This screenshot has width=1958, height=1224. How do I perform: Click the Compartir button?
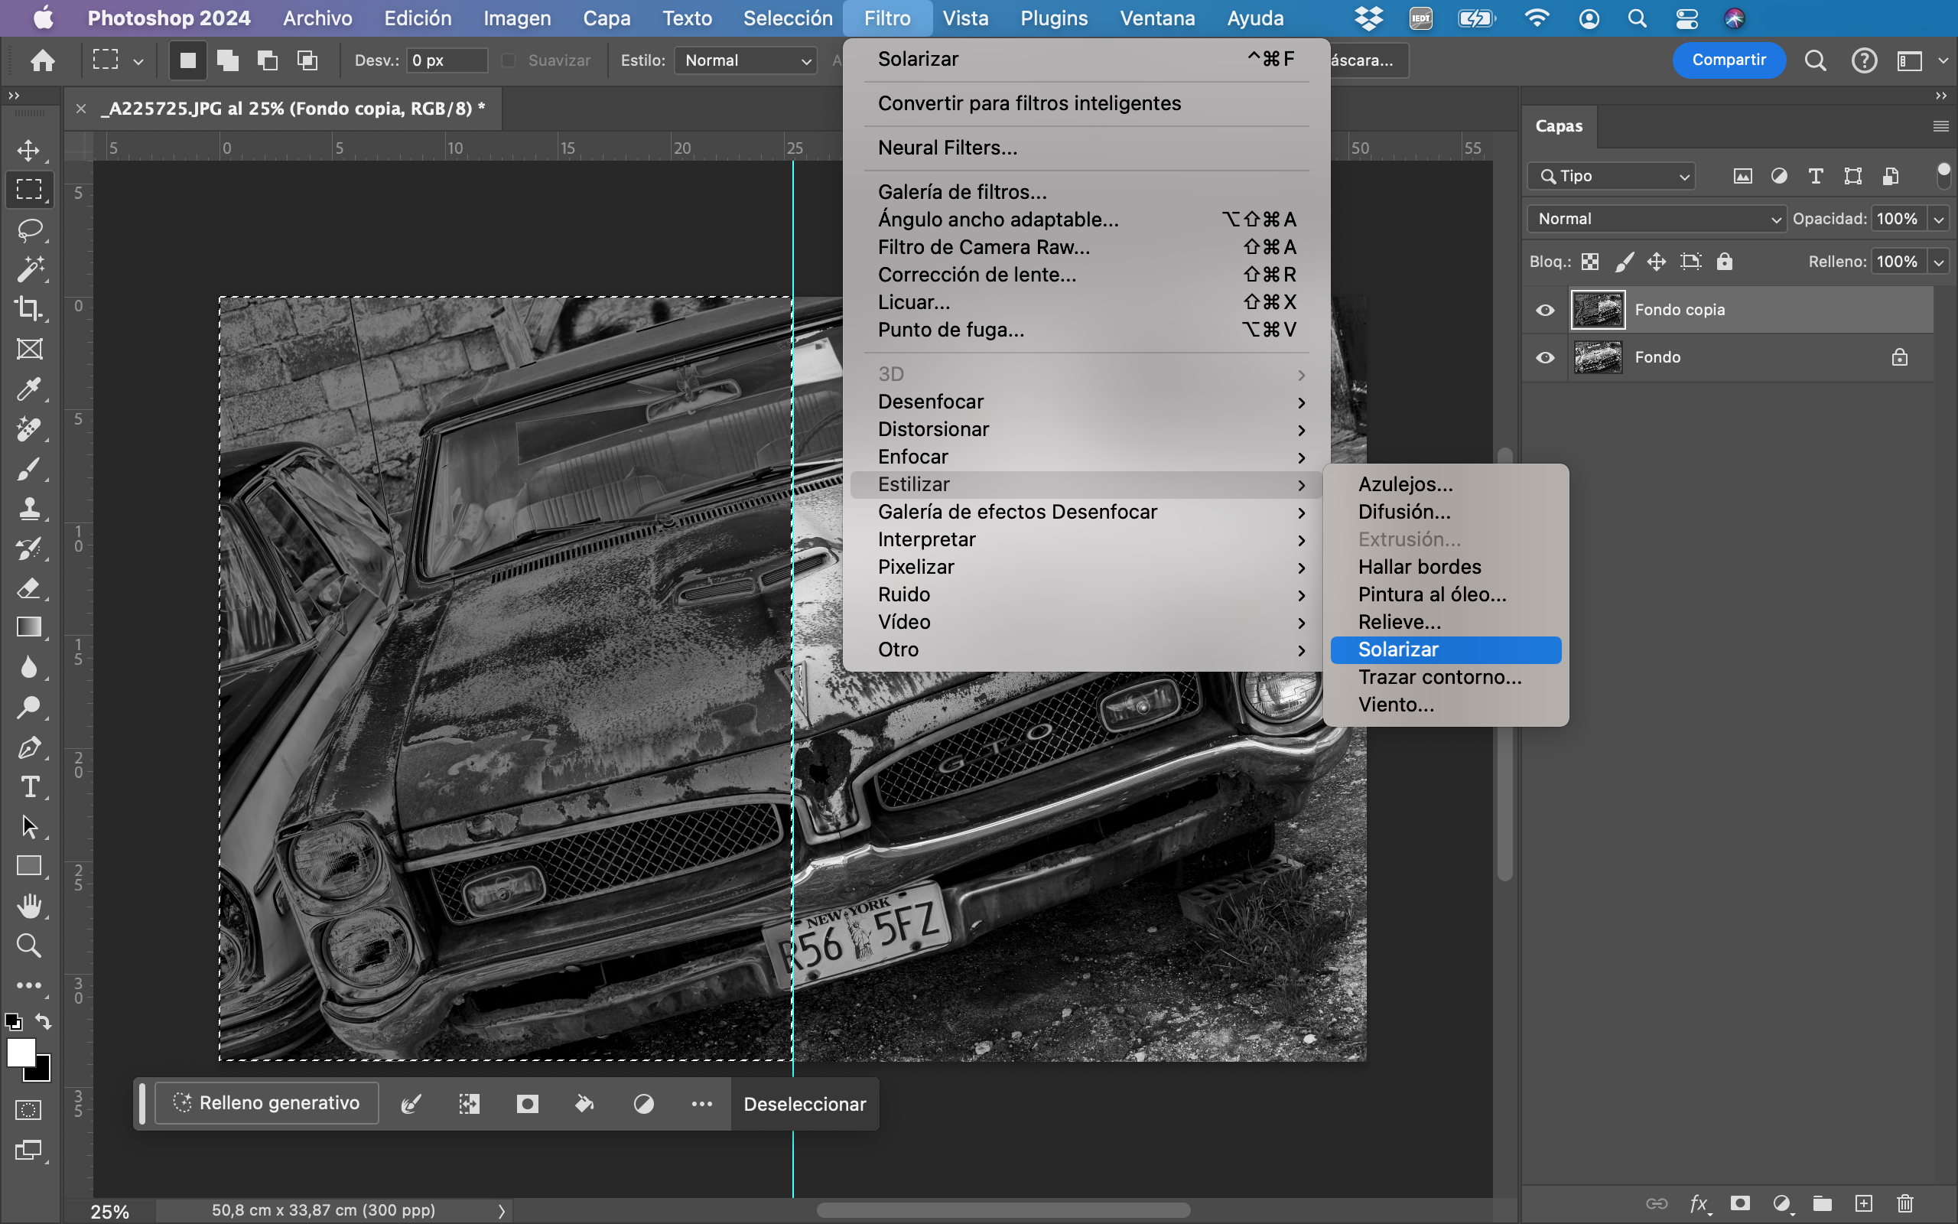coord(1729,60)
